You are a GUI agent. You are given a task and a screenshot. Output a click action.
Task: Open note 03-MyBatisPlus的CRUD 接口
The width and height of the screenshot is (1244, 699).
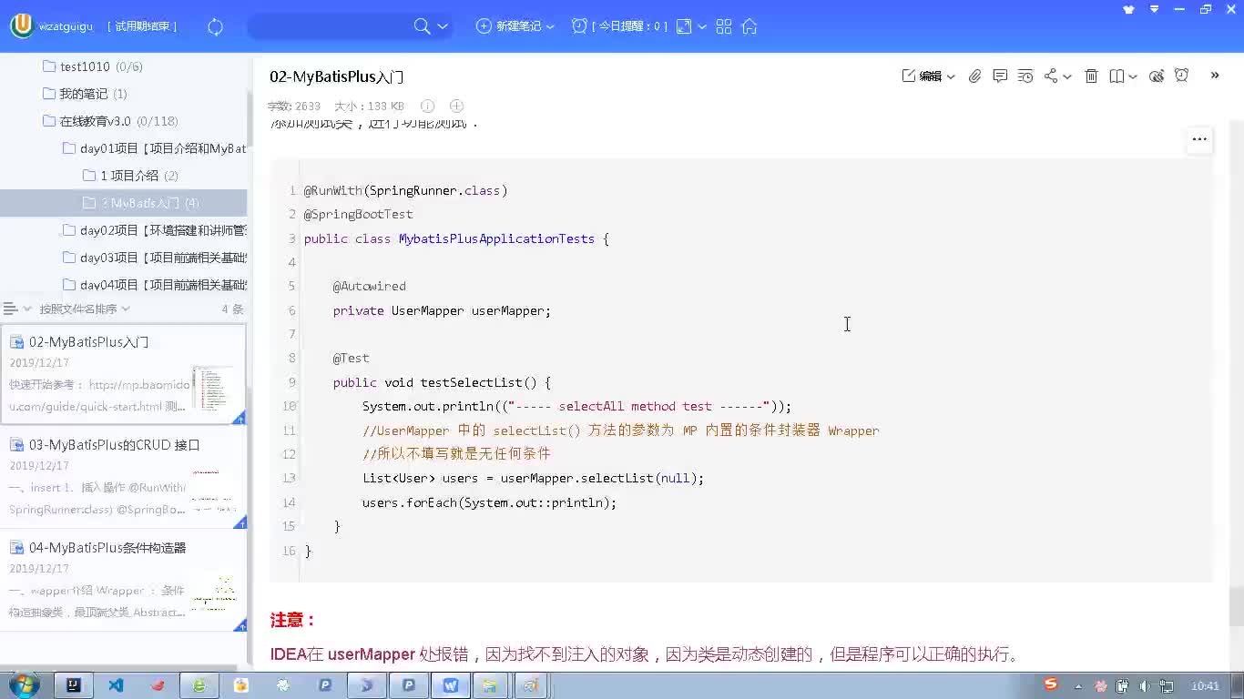click(x=123, y=477)
